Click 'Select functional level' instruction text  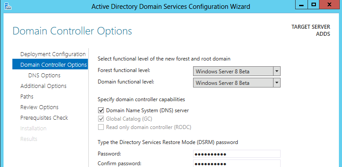coord(164,59)
